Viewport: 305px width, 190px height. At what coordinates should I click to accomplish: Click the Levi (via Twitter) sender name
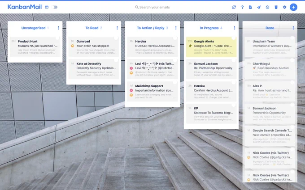155,63
